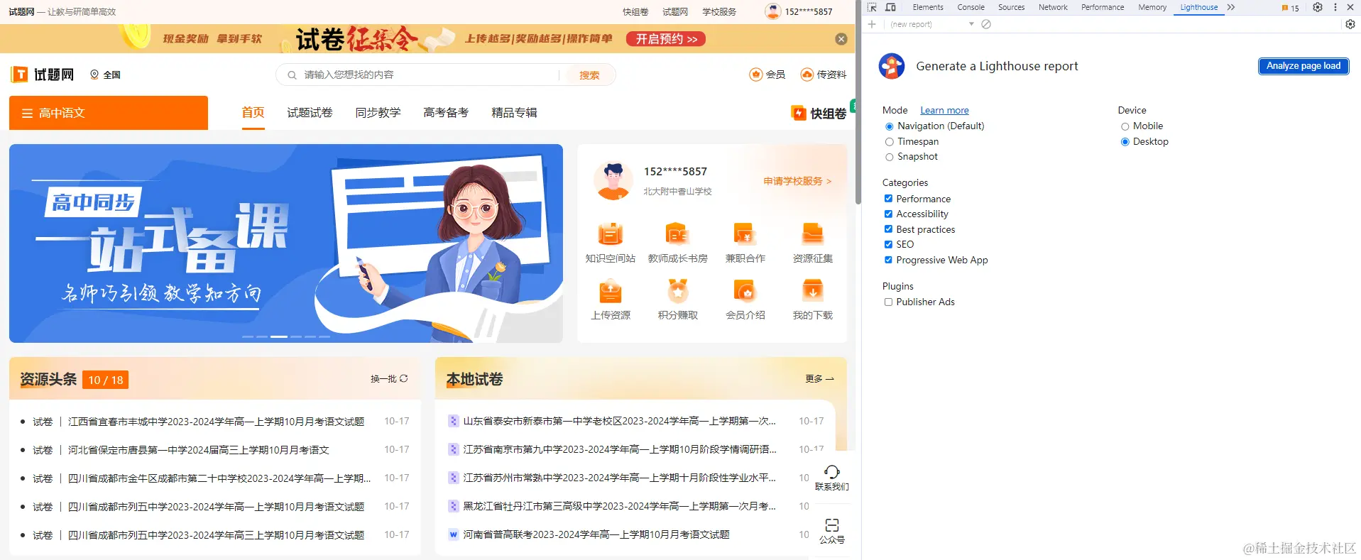The image size is (1361, 560).
Task: Enable the Publisher Ads plugin
Action: 888,302
